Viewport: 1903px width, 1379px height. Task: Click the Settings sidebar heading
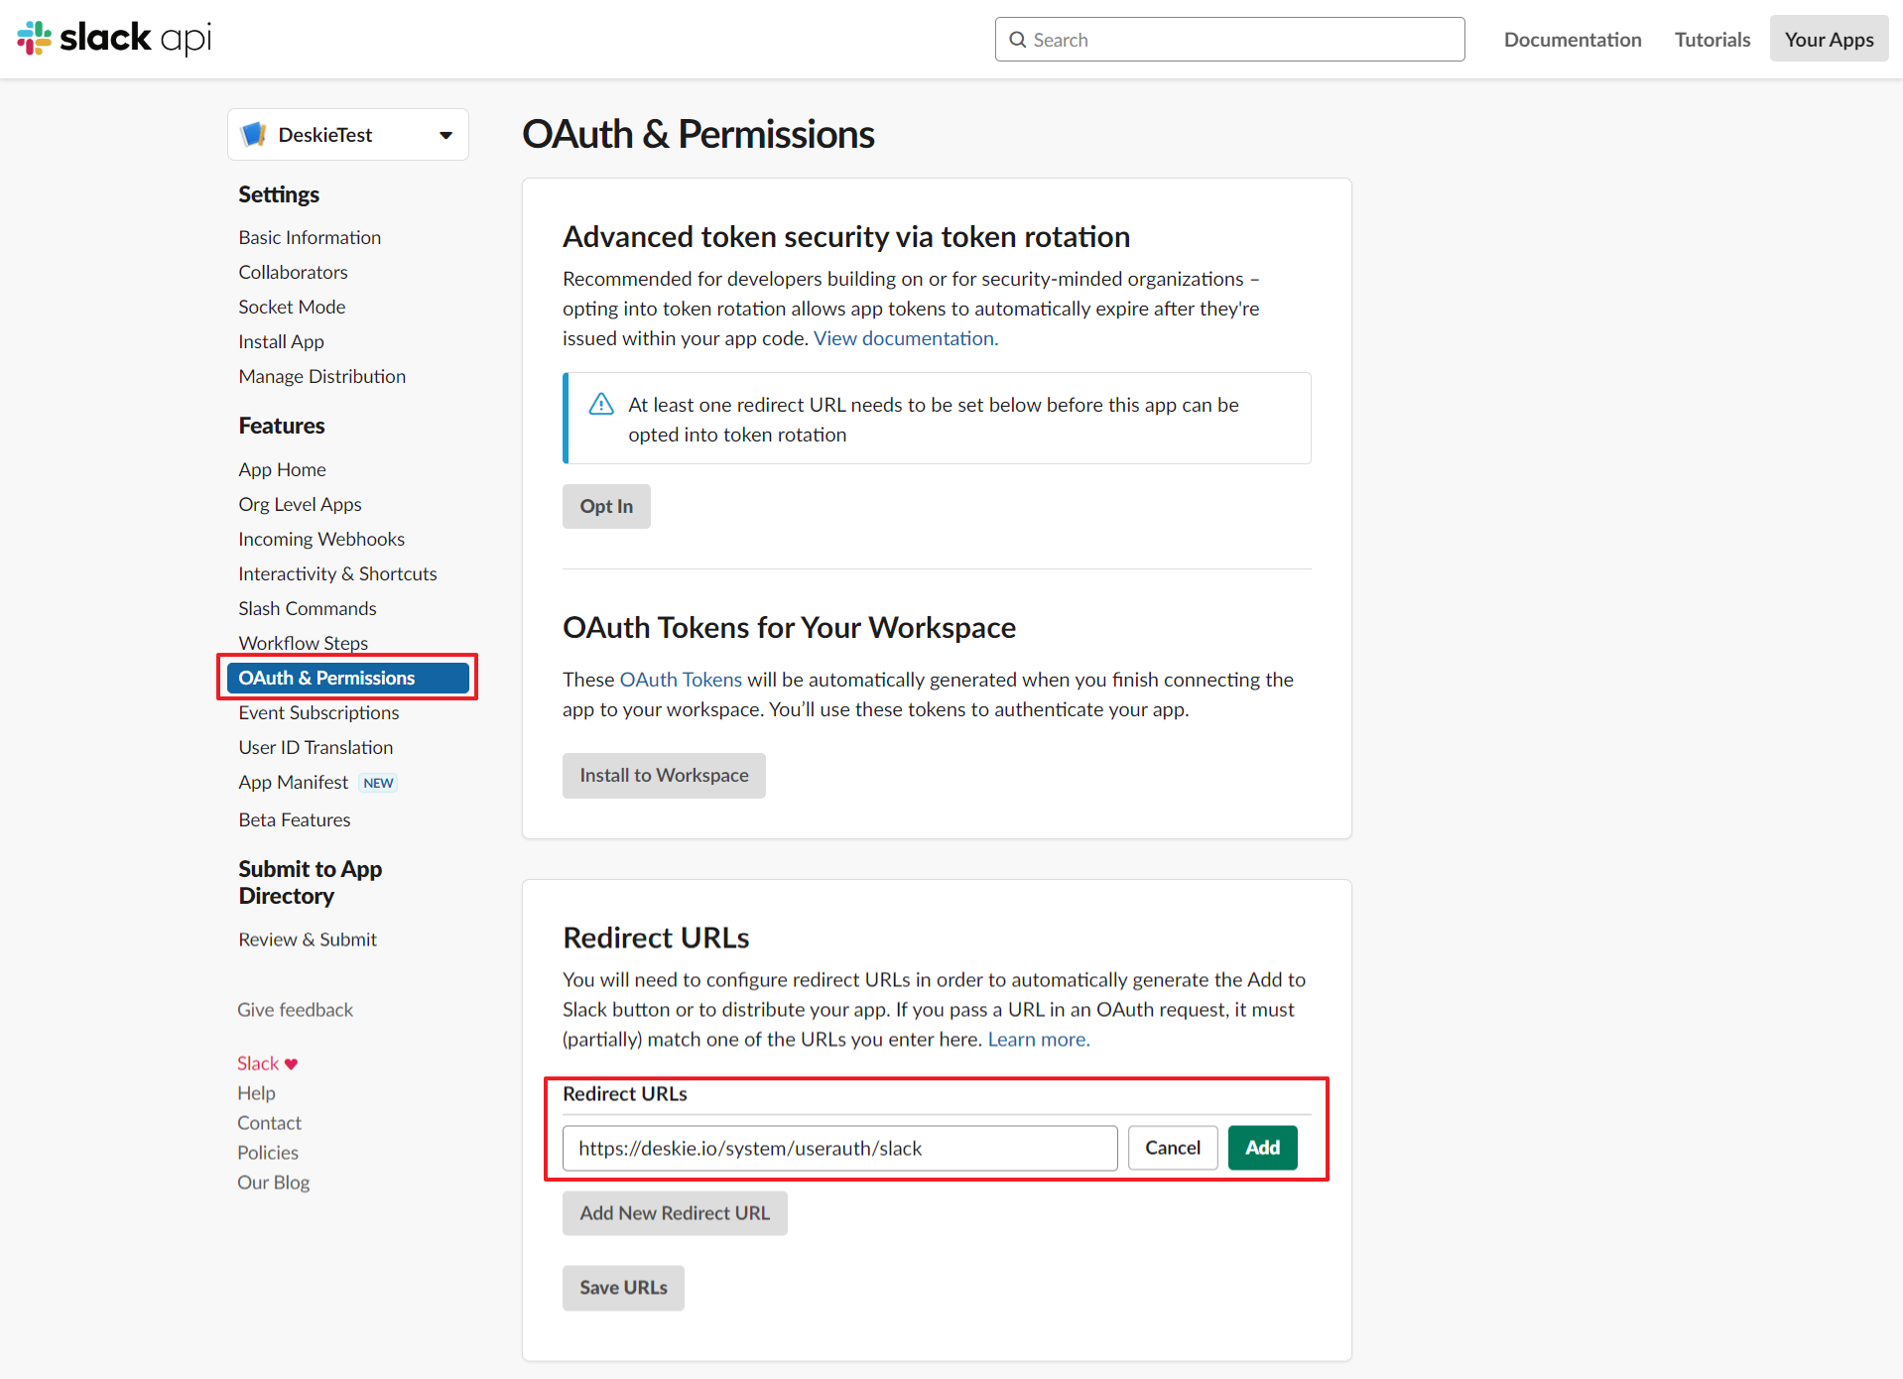279,194
